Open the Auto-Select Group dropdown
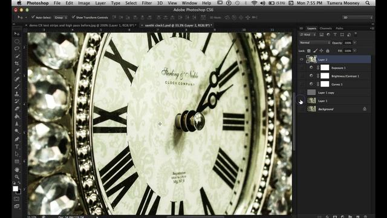 60,18
